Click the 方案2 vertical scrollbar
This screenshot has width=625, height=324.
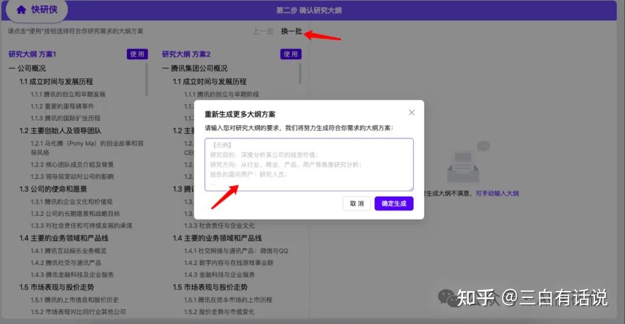[x=300, y=74]
